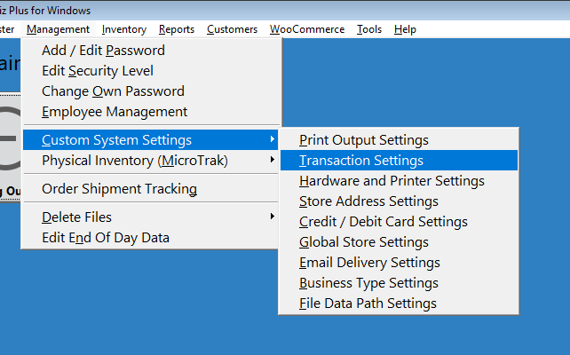Select Global Store Settings
The width and height of the screenshot is (570, 355).
pyautogui.click(x=399, y=242)
